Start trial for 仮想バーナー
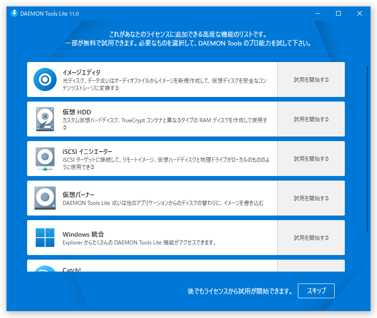377x318 pixels. click(x=311, y=198)
